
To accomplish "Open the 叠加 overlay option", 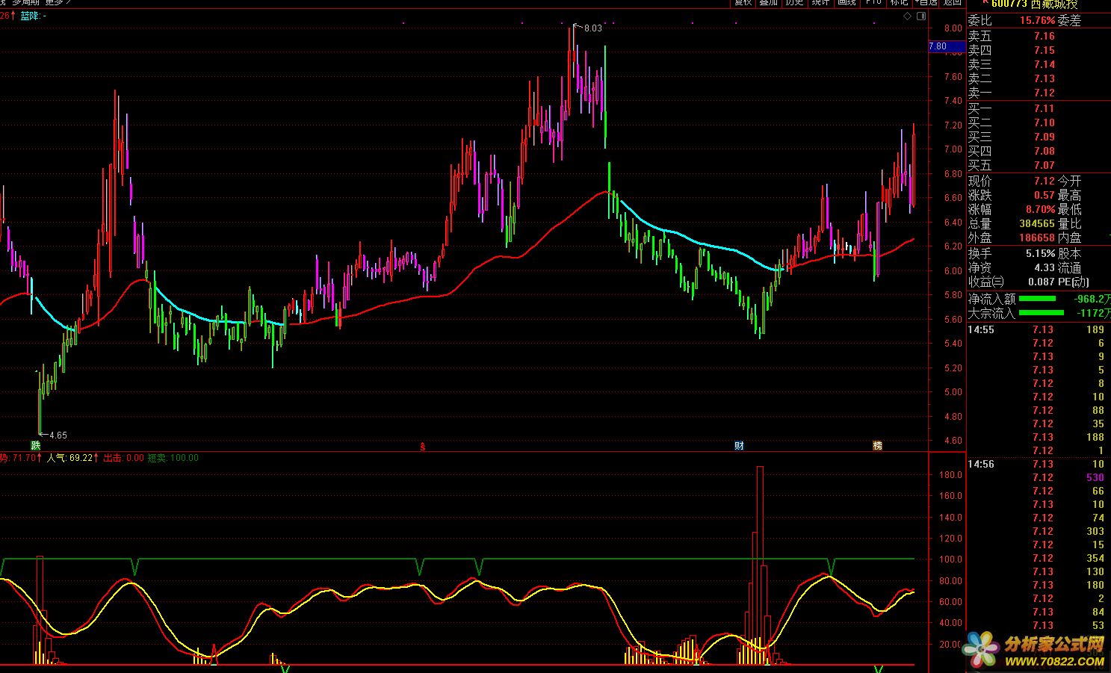I will pyautogui.click(x=768, y=3).
